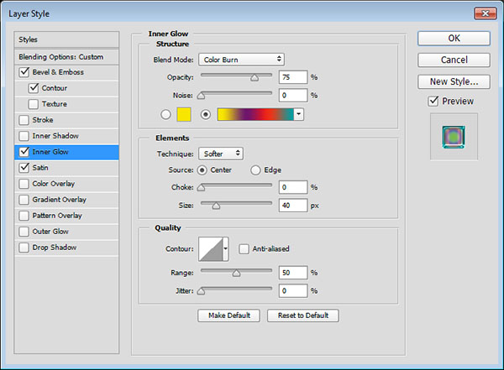This screenshot has width=504, height=370.
Task: Toggle the Preview checkbox
Action: (433, 102)
